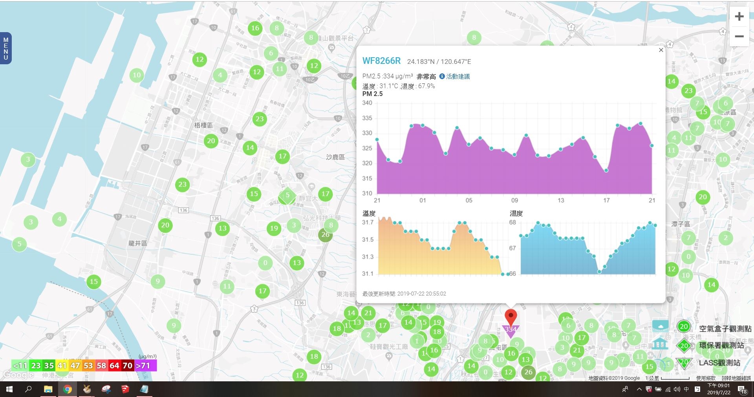Click the 58 pink scale swatch
The image size is (754, 397).
coord(101,366)
